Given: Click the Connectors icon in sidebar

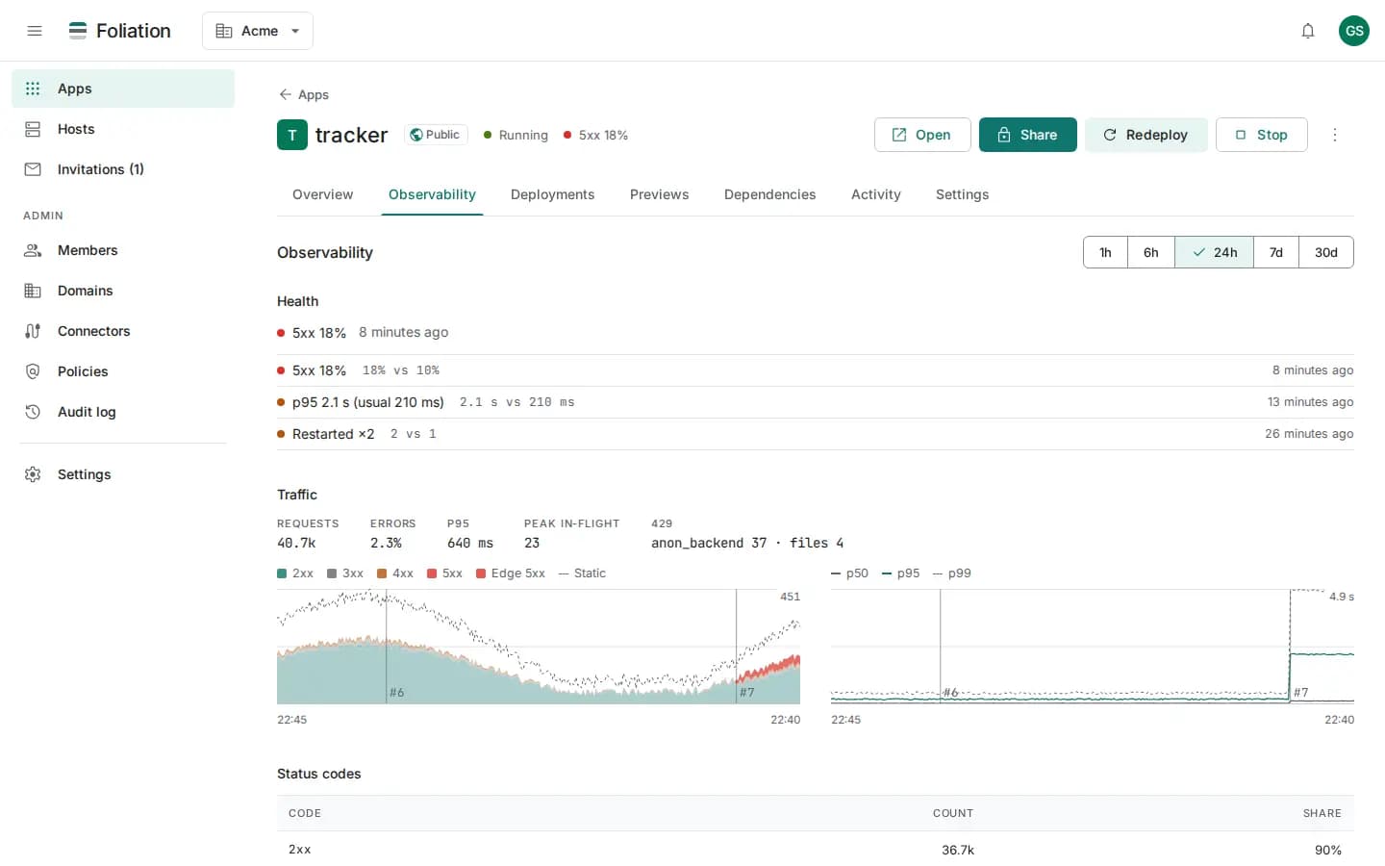Looking at the screenshot, I should point(33,331).
